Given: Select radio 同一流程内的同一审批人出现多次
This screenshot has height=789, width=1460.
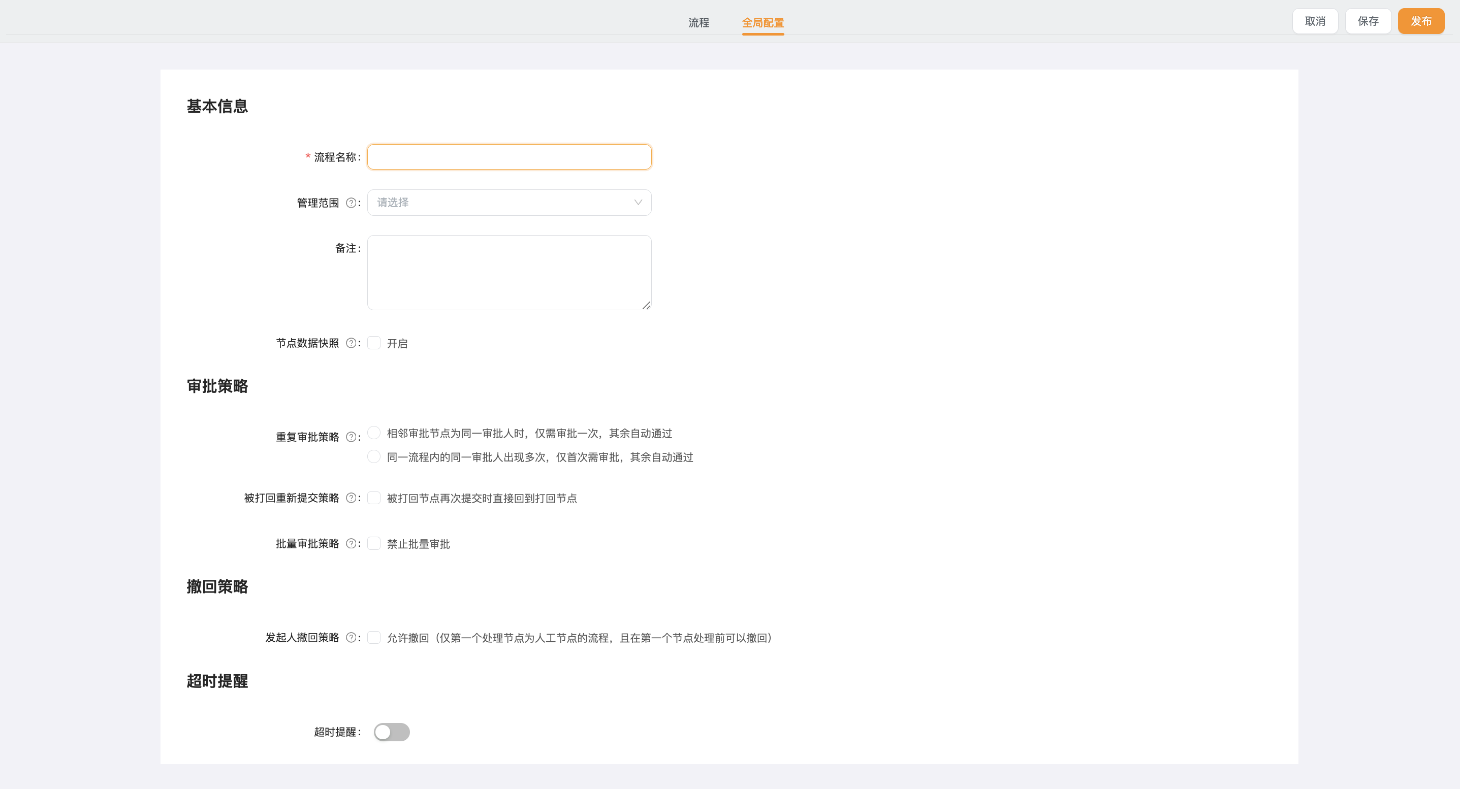Looking at the screenshot, I should [374, 457].
